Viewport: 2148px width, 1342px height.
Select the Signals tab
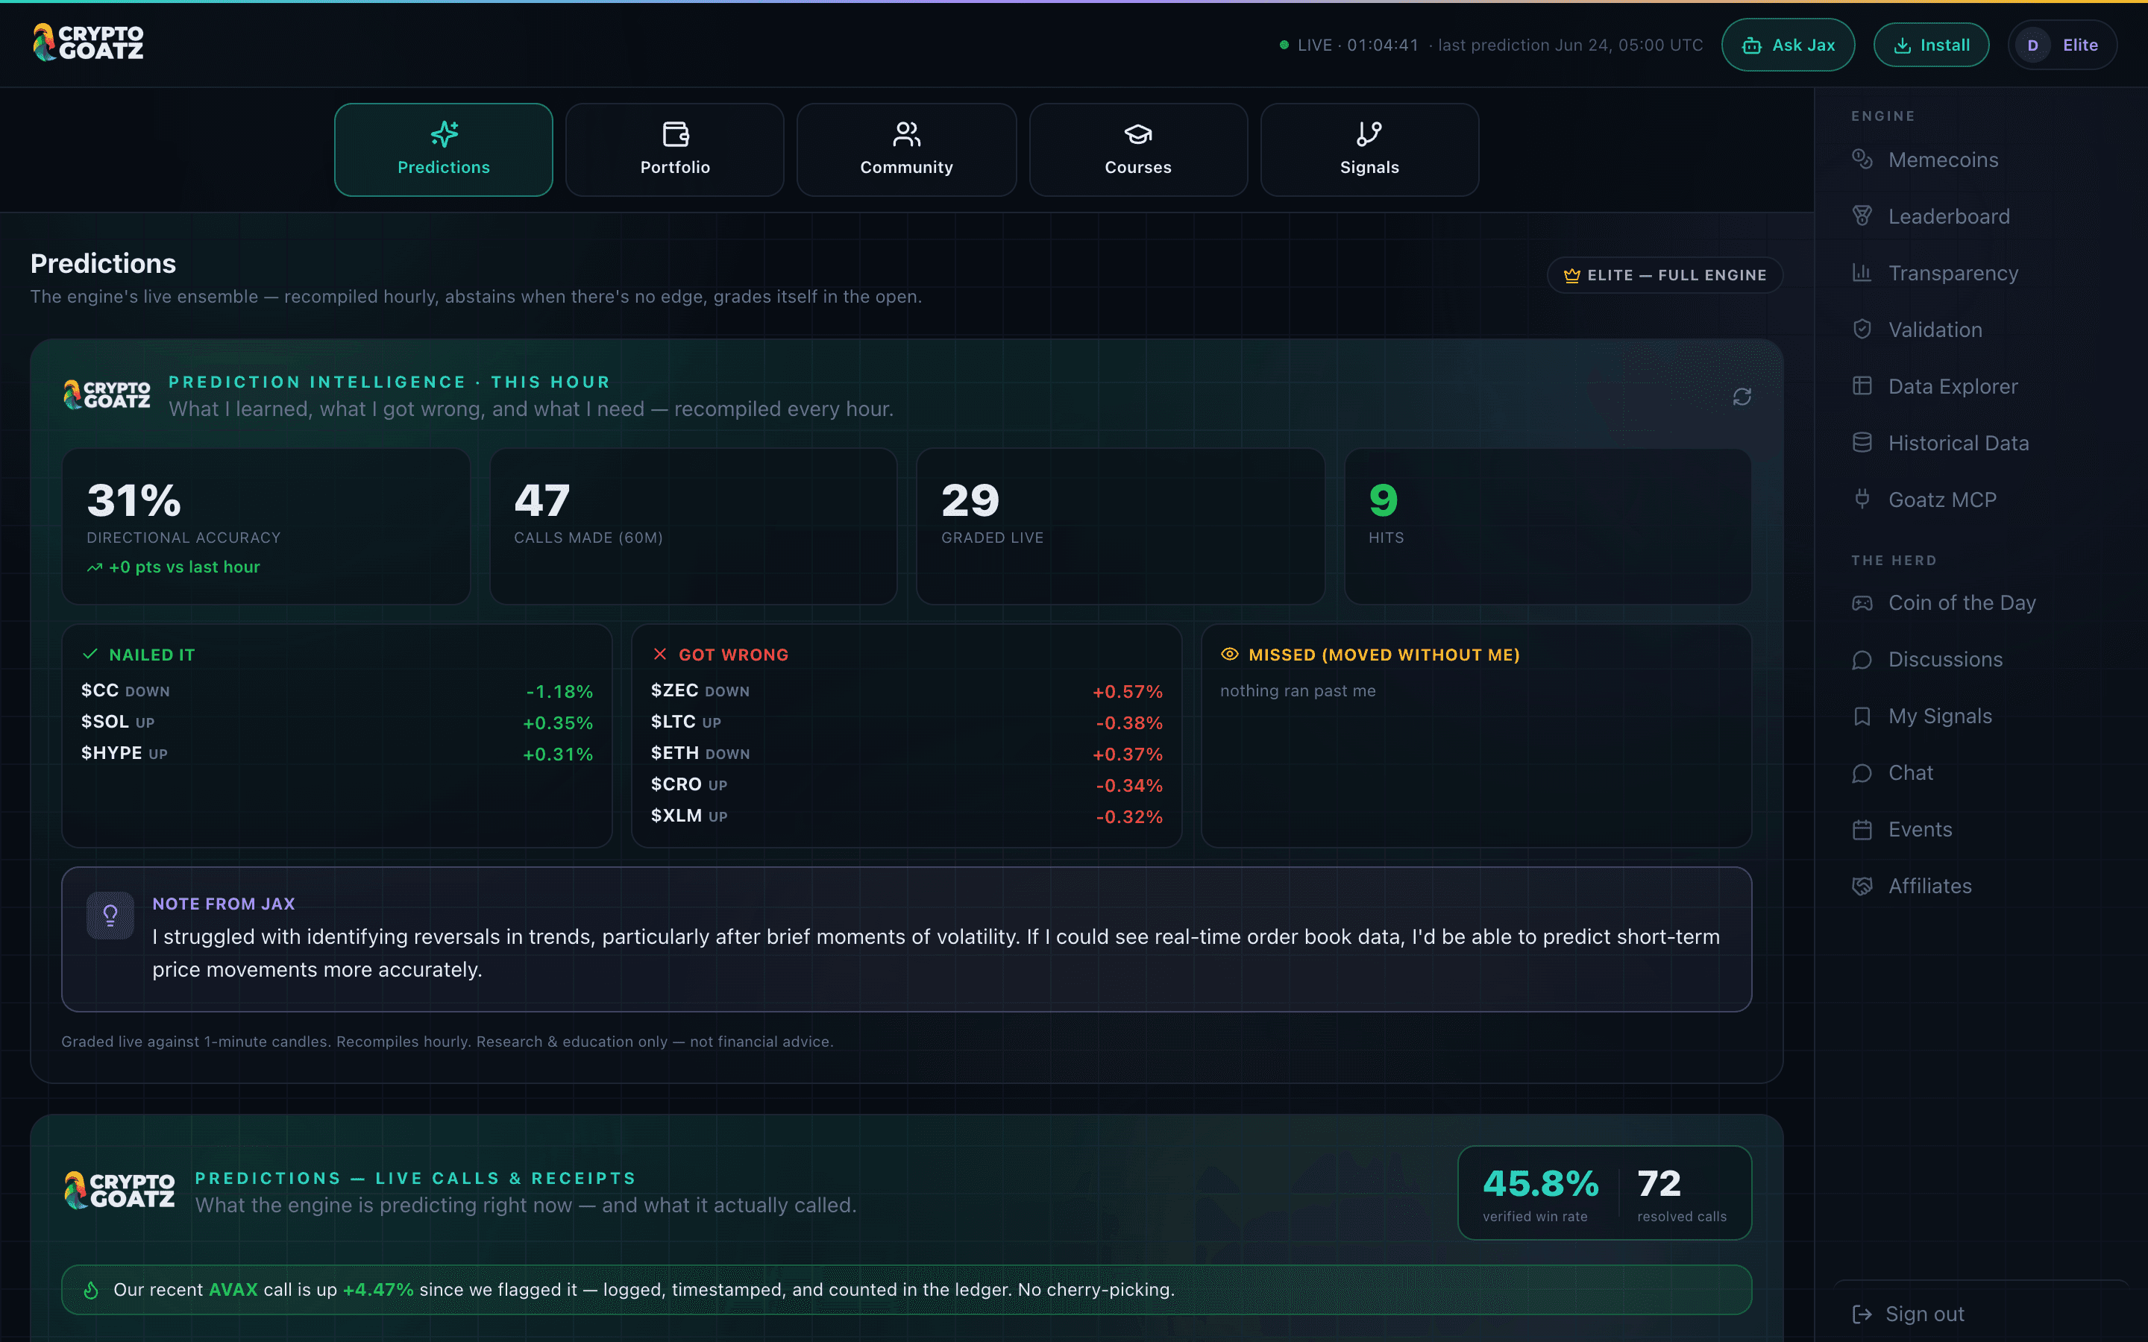1369,149
